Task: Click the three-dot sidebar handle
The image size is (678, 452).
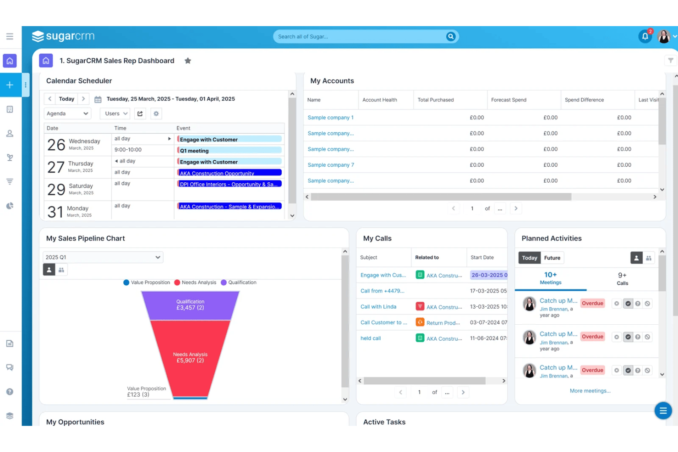Action: [x=26, y=85]
